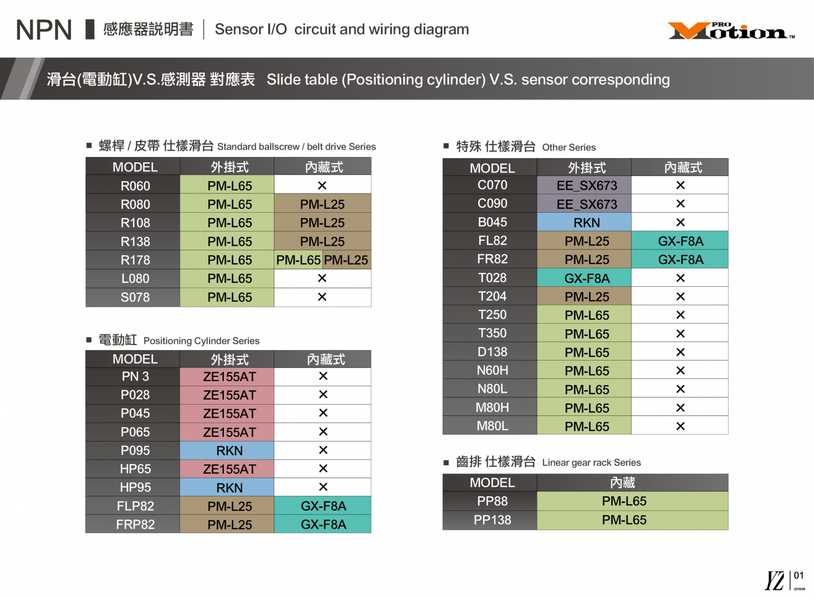
Task: Click the PP138 model row label
Action: 492,520
